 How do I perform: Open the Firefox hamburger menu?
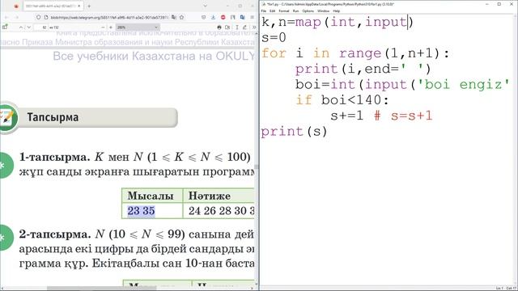click(252, 17)
